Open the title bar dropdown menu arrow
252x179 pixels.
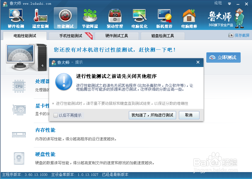coord(230,4)
